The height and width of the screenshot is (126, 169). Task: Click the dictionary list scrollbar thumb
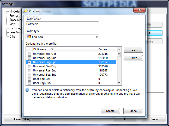click(119, 54)
